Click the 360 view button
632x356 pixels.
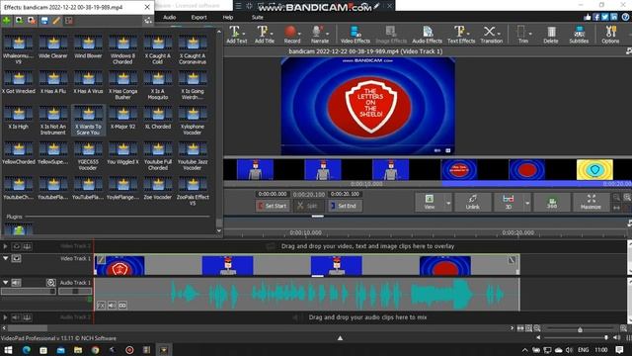[x=552, y=202]
